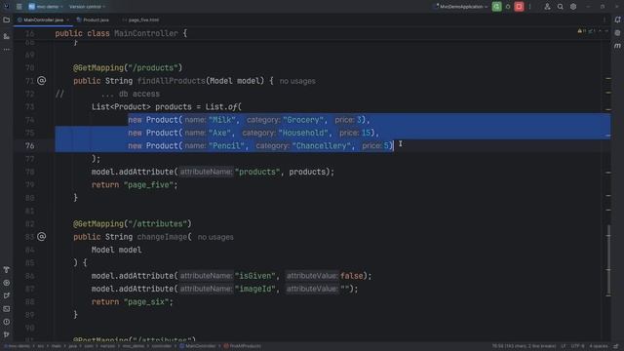Open the Maven tool window icon
The height and width of the screenshot is (351, 624).
click(617, 46)
